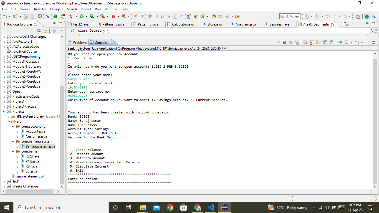Viewport: 379px width, 213px height.
Task: Select the Anagram.java tab
Action: 246,24
